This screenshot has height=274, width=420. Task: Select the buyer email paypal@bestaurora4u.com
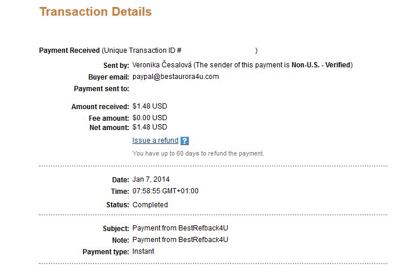(175, 77)
